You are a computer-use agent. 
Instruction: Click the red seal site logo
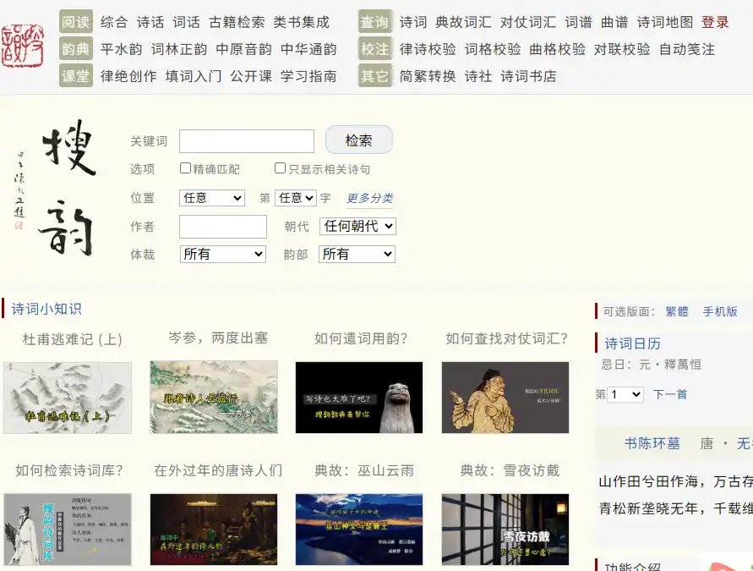(23, 46)
